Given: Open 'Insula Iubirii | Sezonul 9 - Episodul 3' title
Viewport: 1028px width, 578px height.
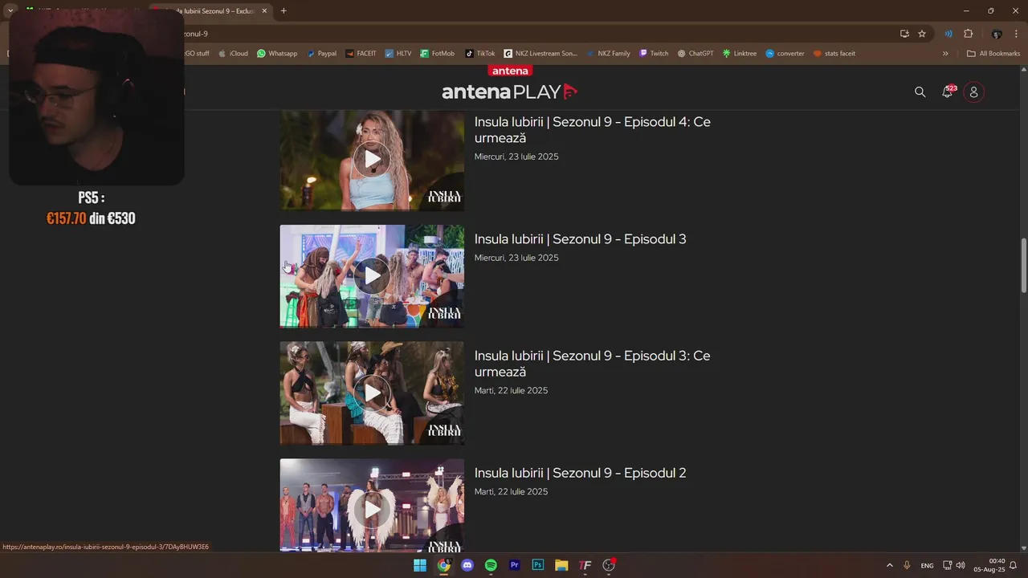Looking at the screenshot, I should tap(580, 239).
